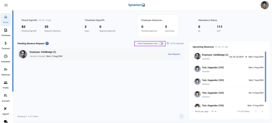Click View Request for ValidBadge employee
This screenshot has width=272, height=123.
(x=174, y=54)
